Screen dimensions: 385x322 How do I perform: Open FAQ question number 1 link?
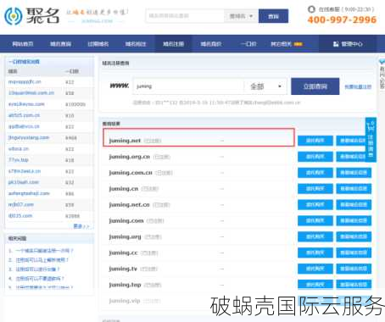44,251
